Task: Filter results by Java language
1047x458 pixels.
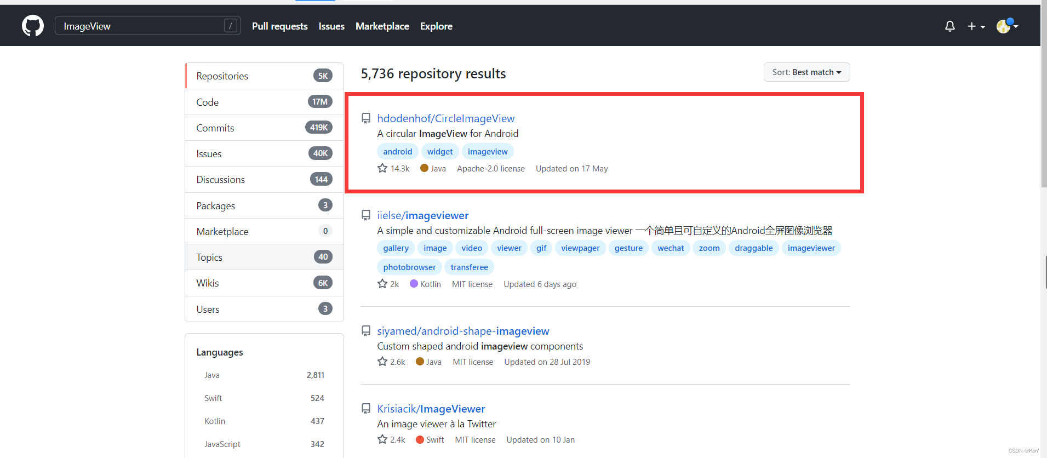Action: 264,375
